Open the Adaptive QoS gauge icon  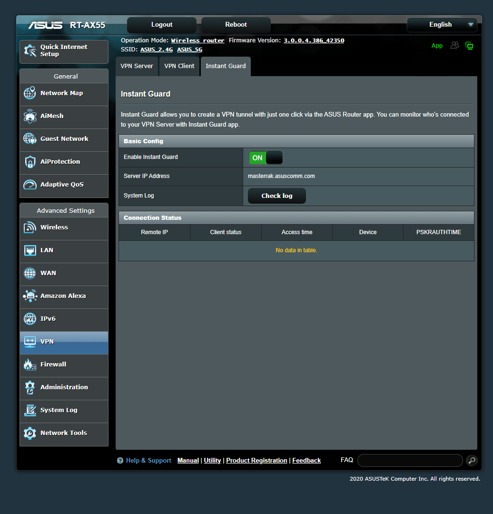coord(30,185)
